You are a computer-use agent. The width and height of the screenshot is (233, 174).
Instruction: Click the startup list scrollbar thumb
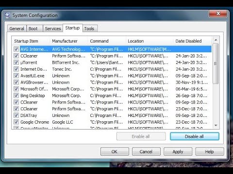click(216, 64)
